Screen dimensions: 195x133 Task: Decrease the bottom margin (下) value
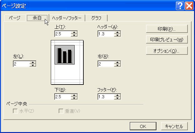[74, 98]
